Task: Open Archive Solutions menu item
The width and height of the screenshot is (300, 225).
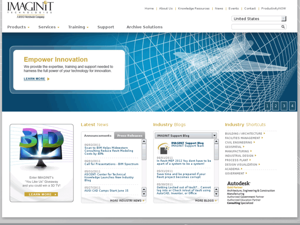Action: [x=144, y=27]
